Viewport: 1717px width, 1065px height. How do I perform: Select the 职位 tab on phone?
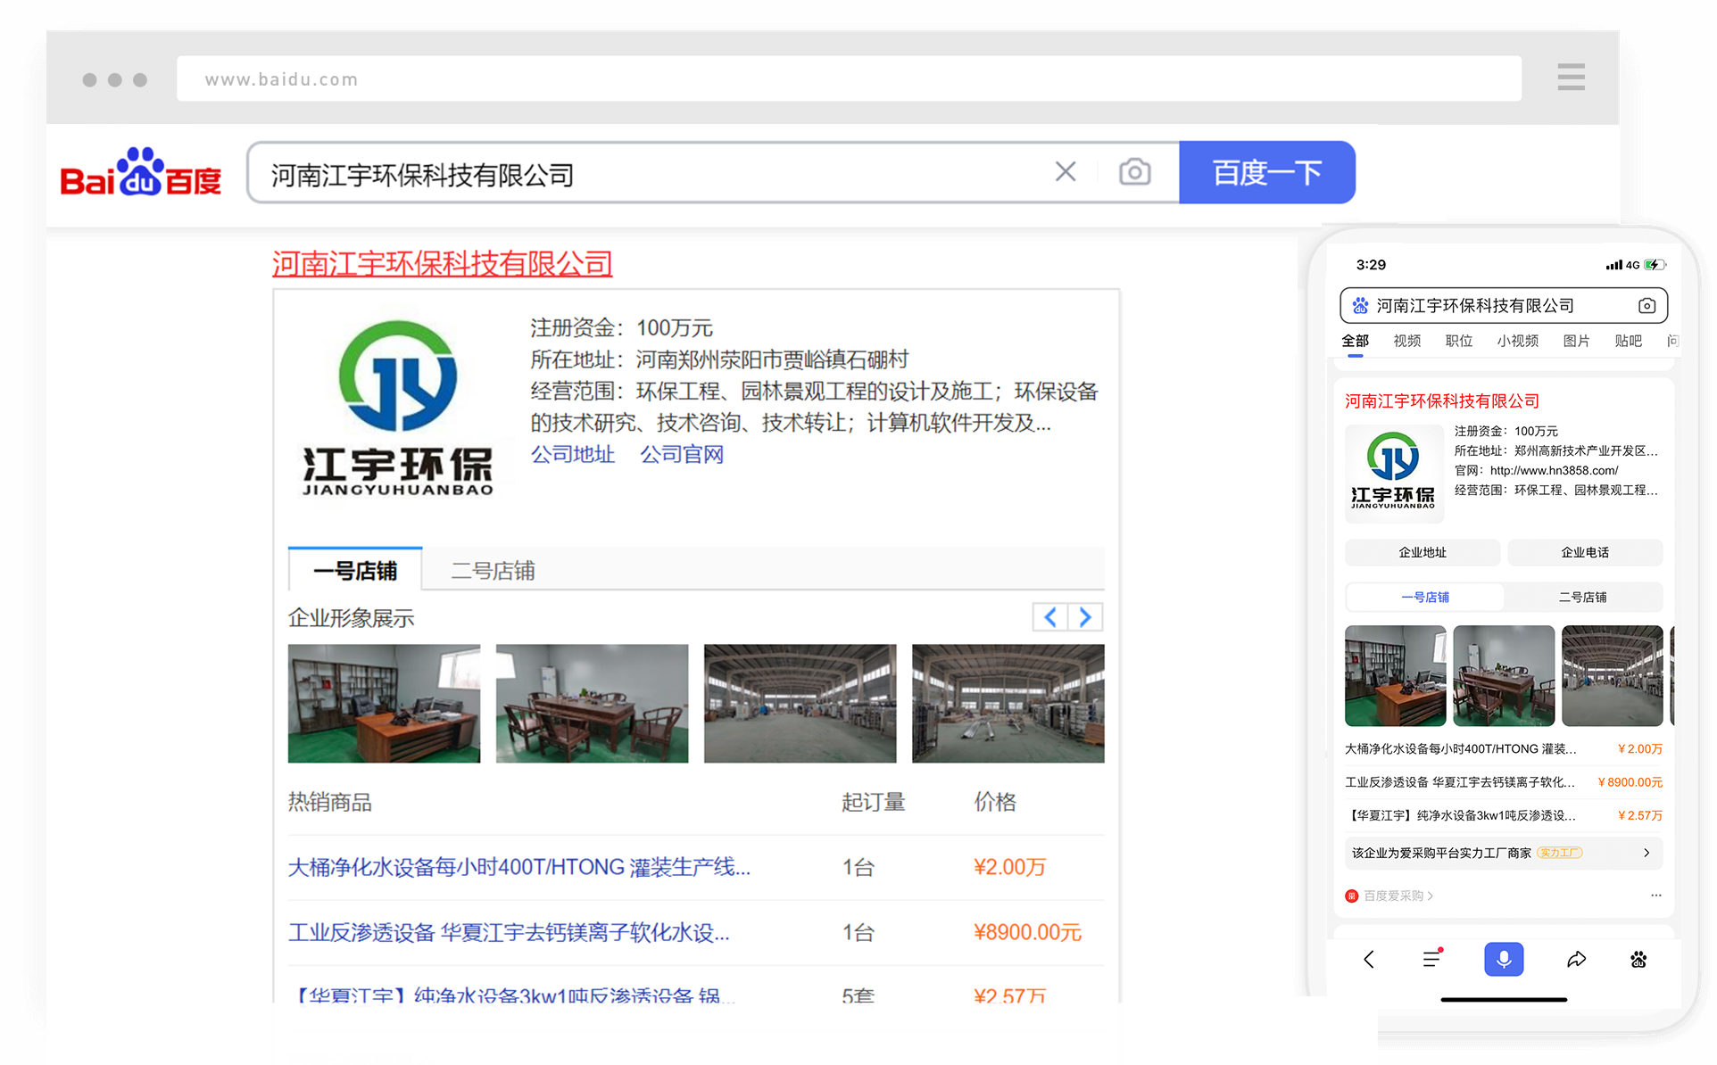(1458, 342)
